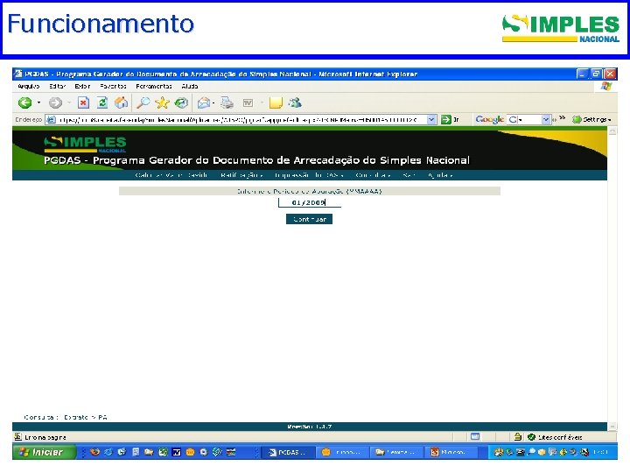
Task: Open Ajuda in the PGDAS menu bar
Action: [440, 175]
